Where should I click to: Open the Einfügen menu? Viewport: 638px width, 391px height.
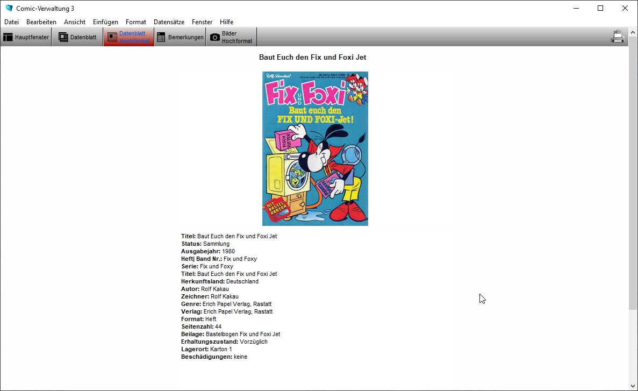click(105, 22)
